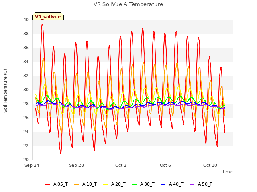257x192 pixels.
Task: Click the 30 y-axis tick label
Action: point(26,90)
